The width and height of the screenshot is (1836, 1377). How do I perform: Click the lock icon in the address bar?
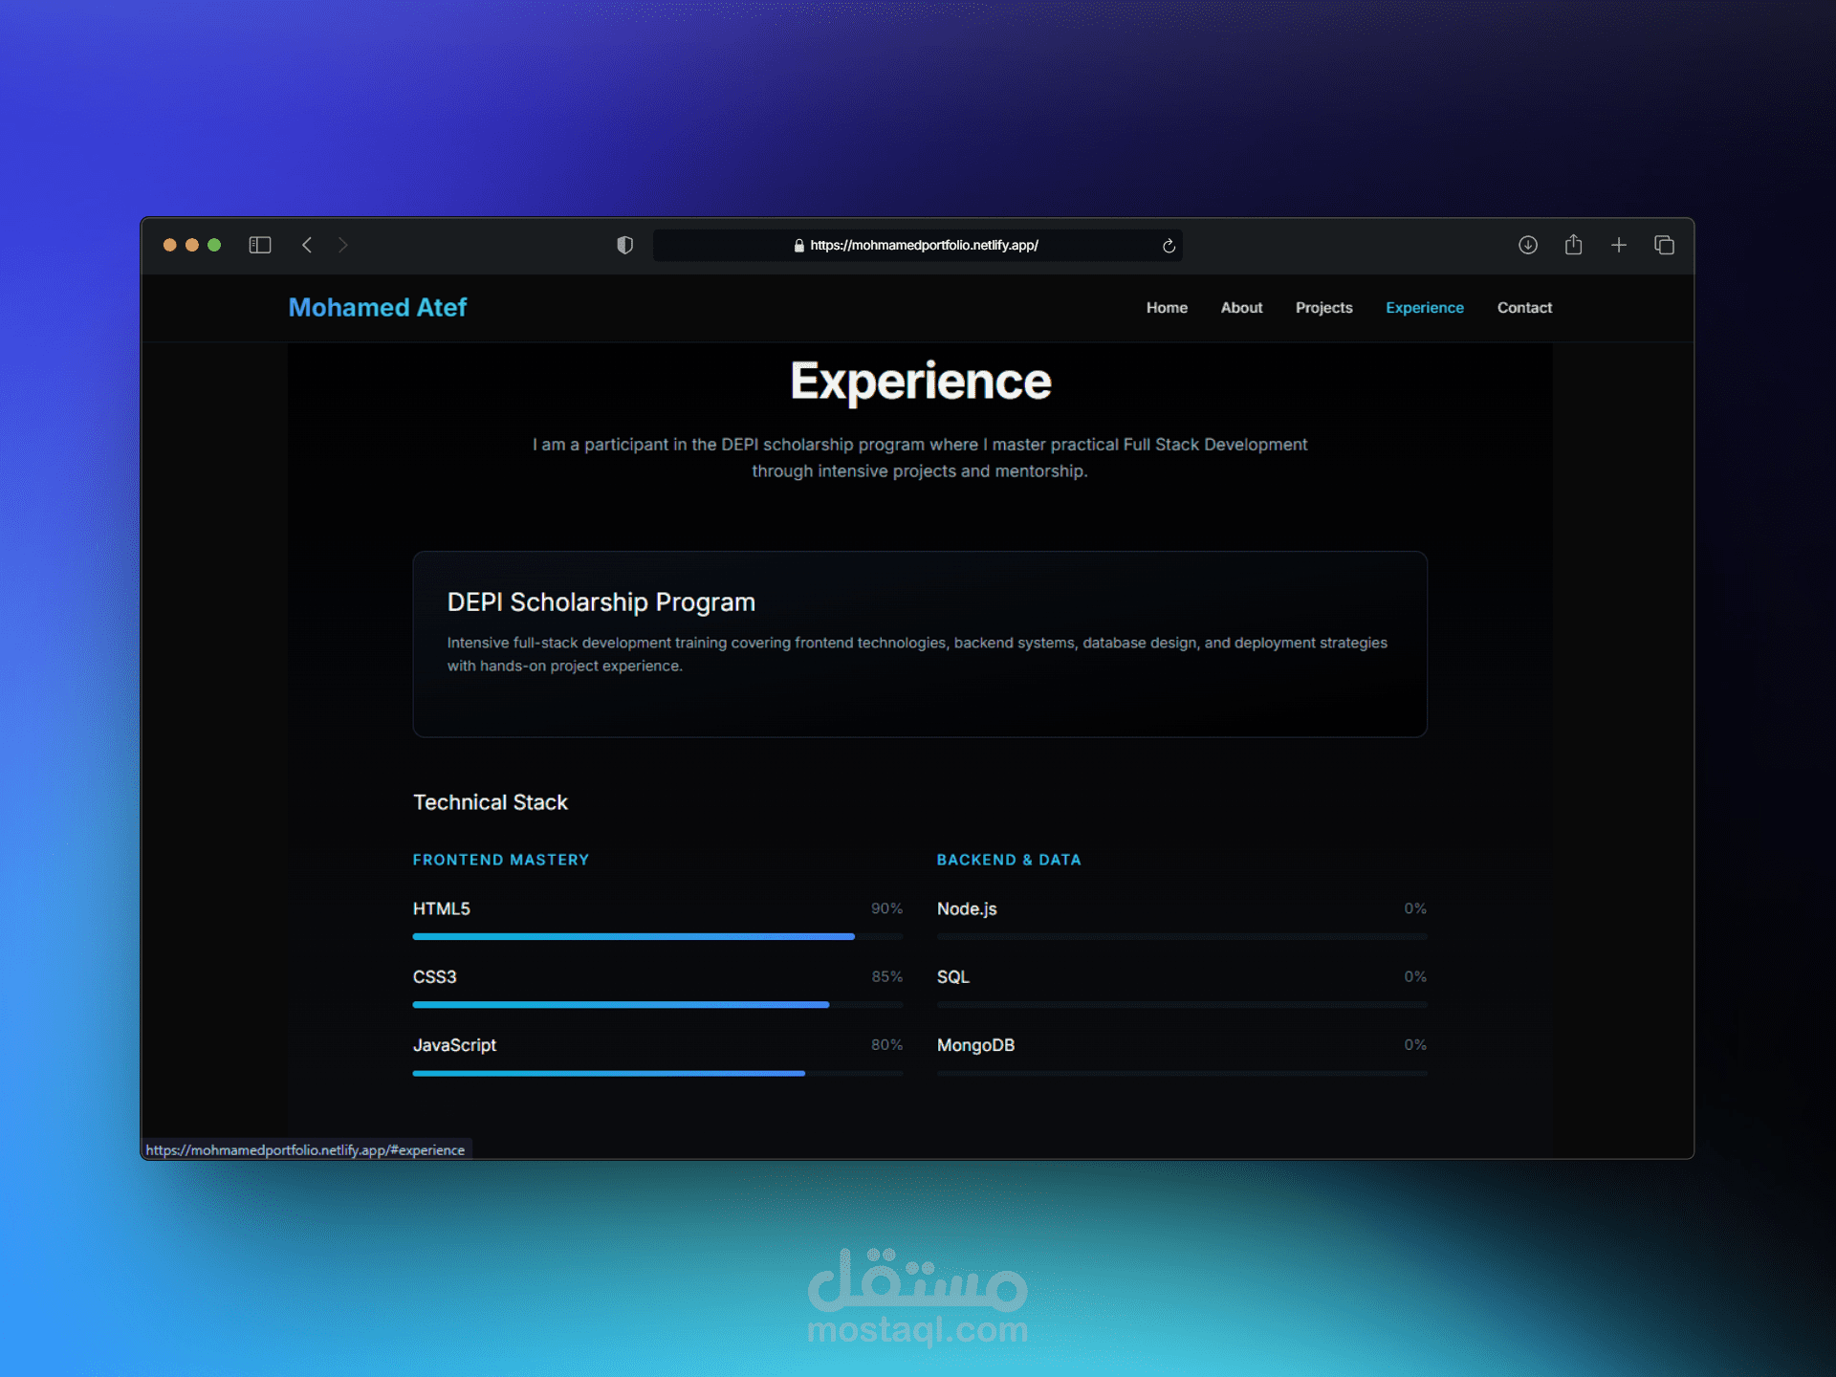click(799, 246)
